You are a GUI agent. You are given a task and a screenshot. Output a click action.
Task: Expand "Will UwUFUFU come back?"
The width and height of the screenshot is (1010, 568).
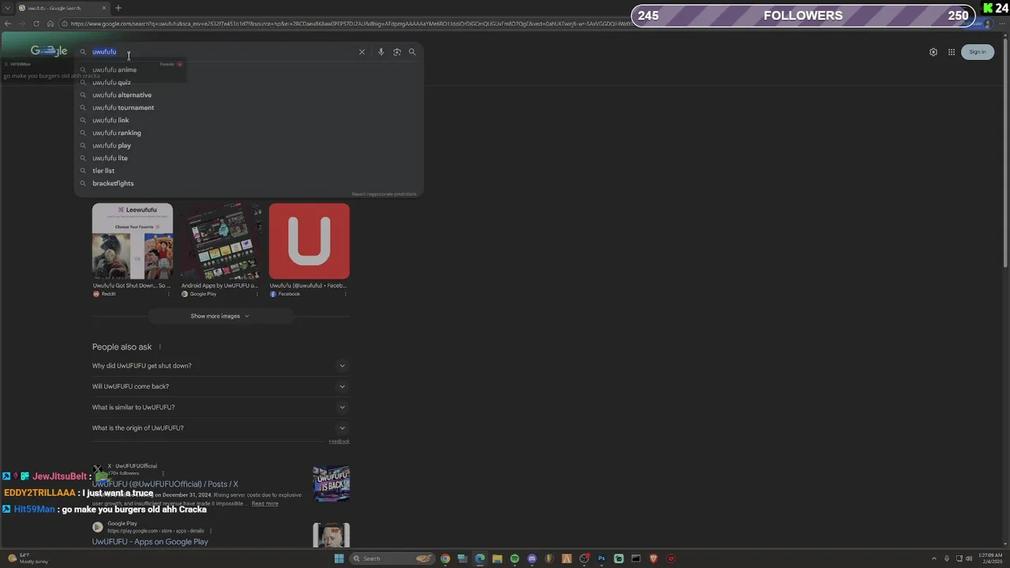(220, 387)
